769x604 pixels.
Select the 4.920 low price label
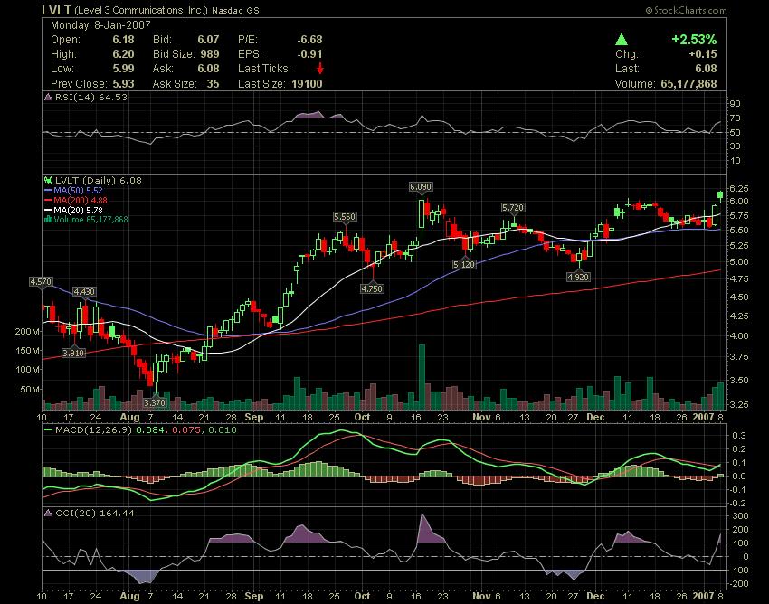pos(578,277)
